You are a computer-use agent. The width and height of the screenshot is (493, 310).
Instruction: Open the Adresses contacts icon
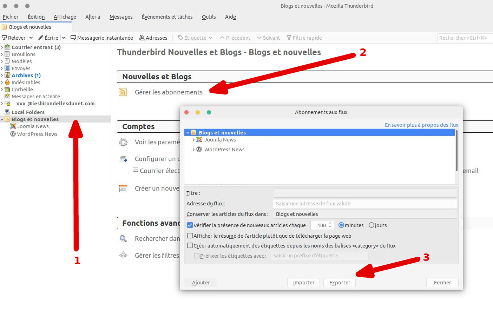142,38
